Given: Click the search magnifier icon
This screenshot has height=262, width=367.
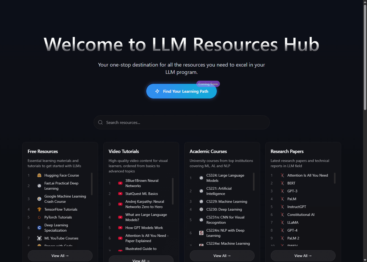Looking at the screenshot, I should 100,122.
